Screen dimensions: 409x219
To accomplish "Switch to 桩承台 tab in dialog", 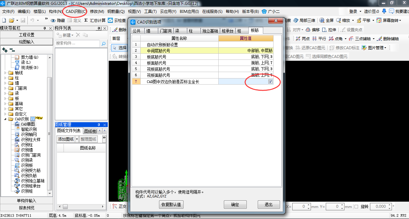I will (x=228, y=31).
